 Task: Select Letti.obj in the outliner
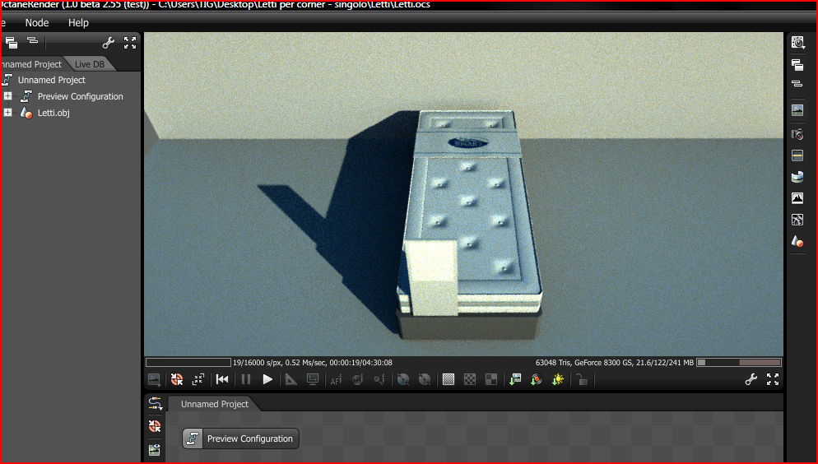53,113
